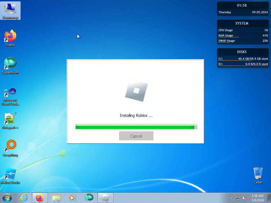This screenshot has width=271, height=203.
Task: Show hidden system tray icons
Action: (x=231, y=198)
